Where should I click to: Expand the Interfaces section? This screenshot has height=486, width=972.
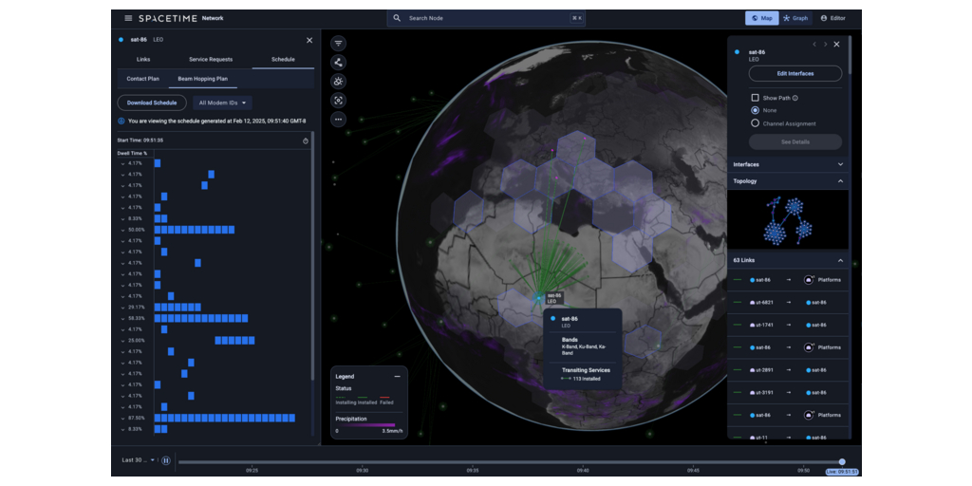click(x=840, y=164)
